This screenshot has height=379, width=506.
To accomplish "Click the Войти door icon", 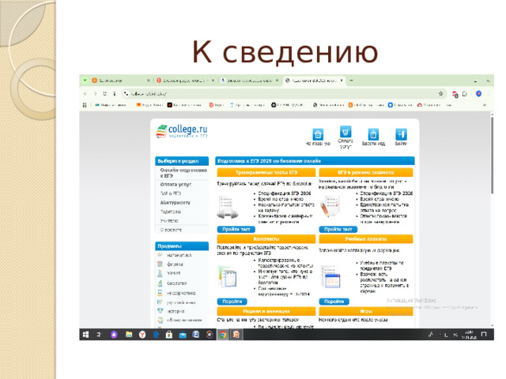I will pos(401,134).
